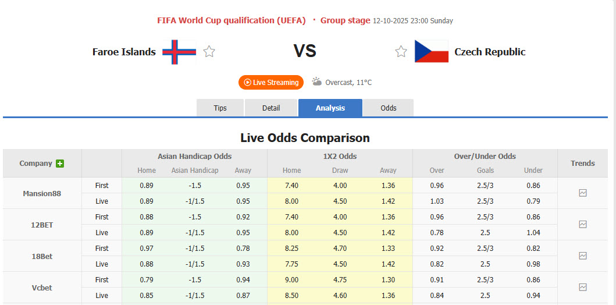Click the Mansion88 company name

(x=42, y=193)
